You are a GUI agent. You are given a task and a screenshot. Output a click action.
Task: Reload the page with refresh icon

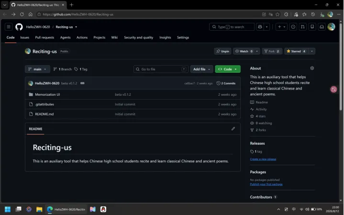[x=22, y=14]
